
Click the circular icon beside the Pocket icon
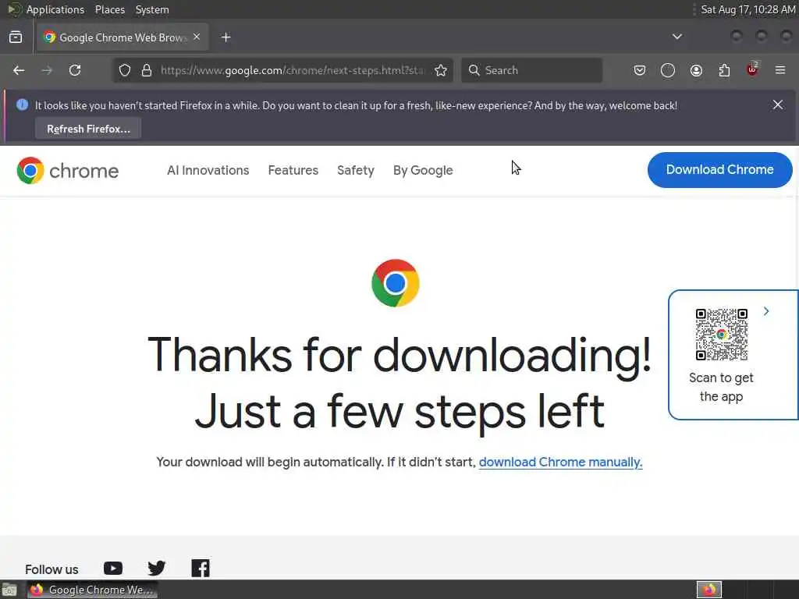click(668, 70)
